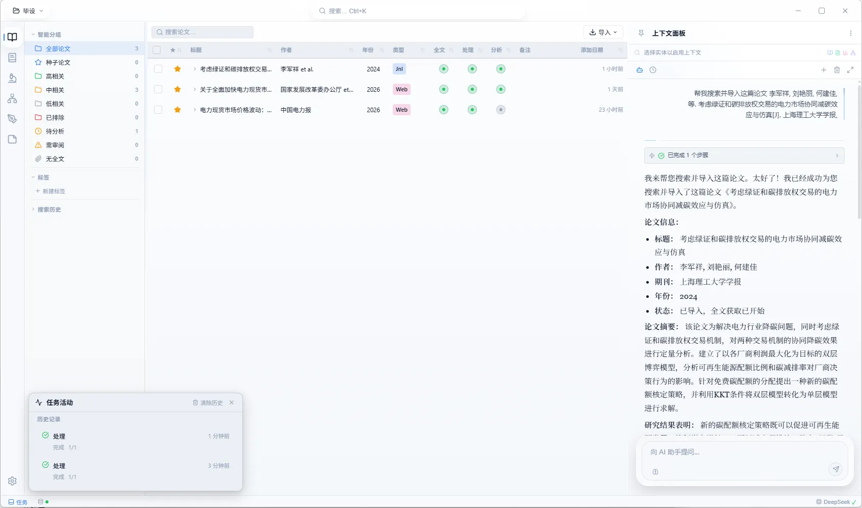Click the pin icon beside 上下文面板

[641, 33]
